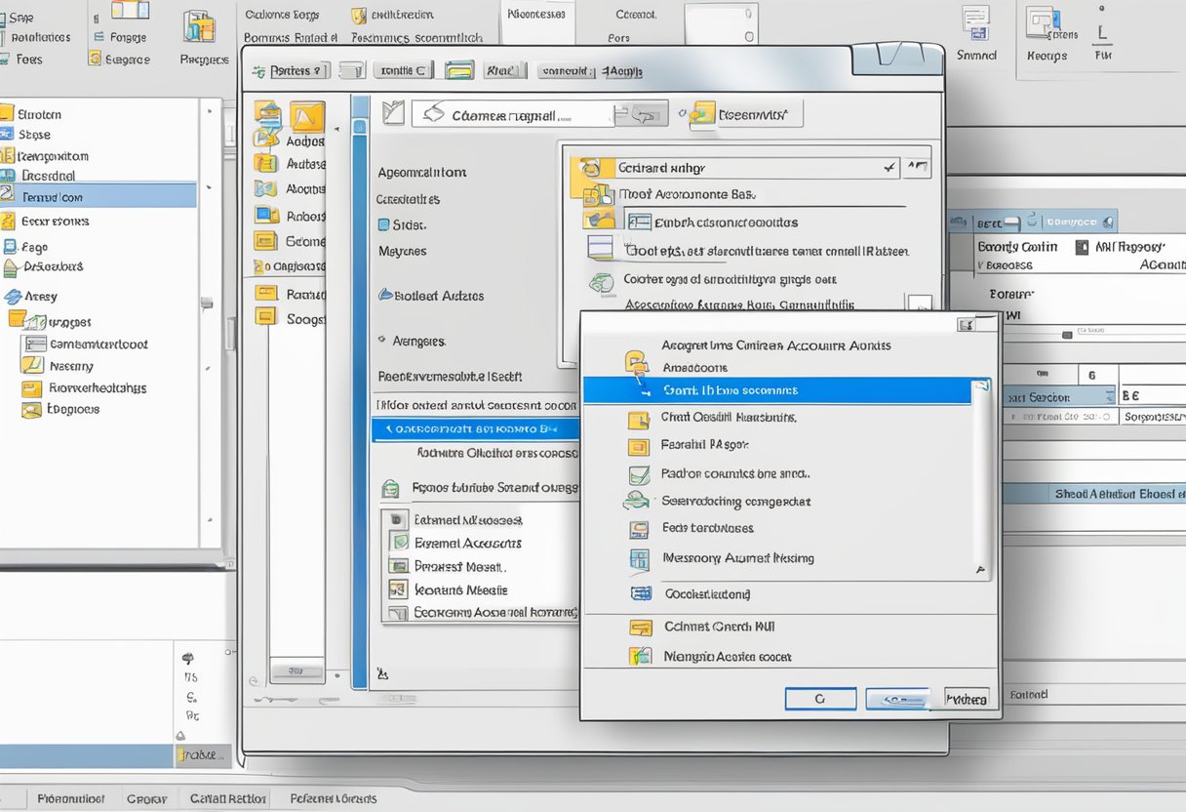Switch to the rightmost tab on the bottom taskbar

coord(333,797)
